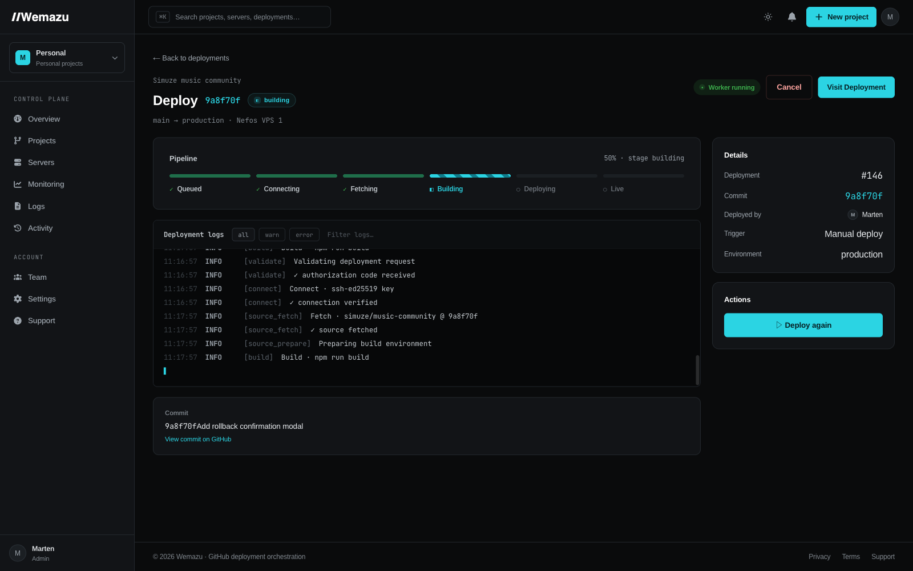This screenshot has width=913, height=571.
Task: Click the Support question icon in sidebar
Action: pyautogui.click(x=18, y=321)
